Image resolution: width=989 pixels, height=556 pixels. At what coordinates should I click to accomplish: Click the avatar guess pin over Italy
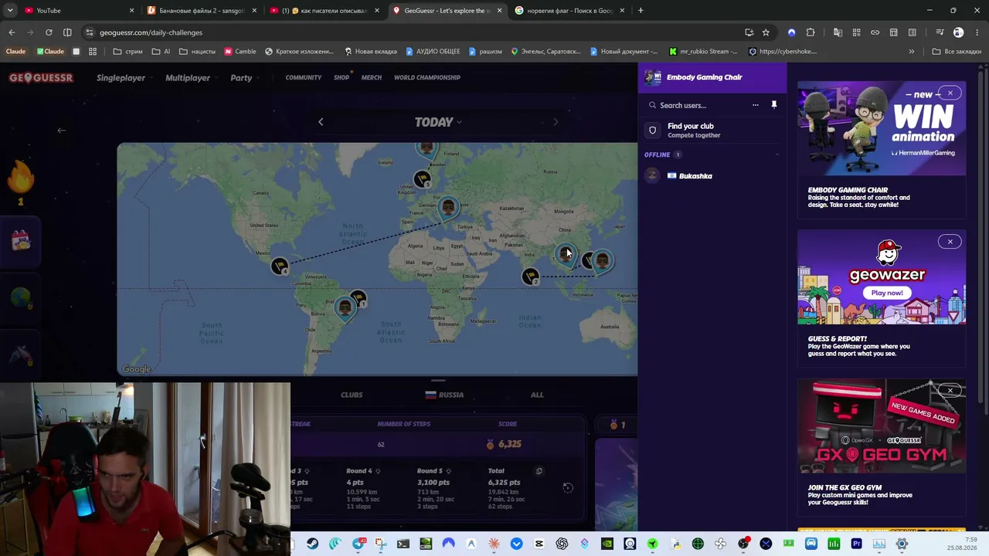[448, 208]
